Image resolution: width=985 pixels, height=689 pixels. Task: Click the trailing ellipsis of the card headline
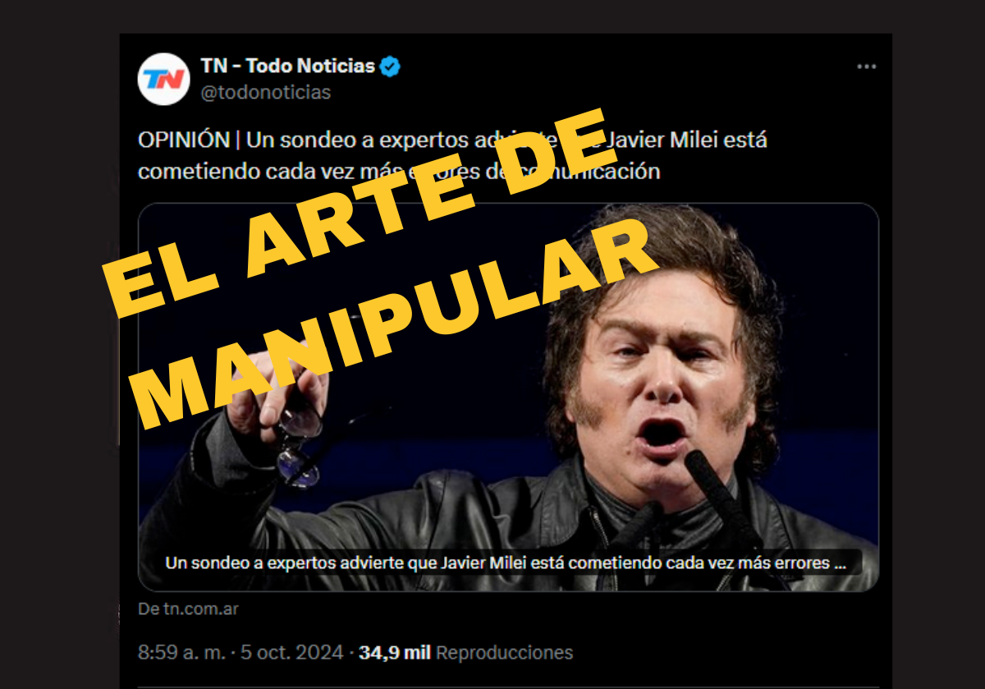[x=840, y=566]
